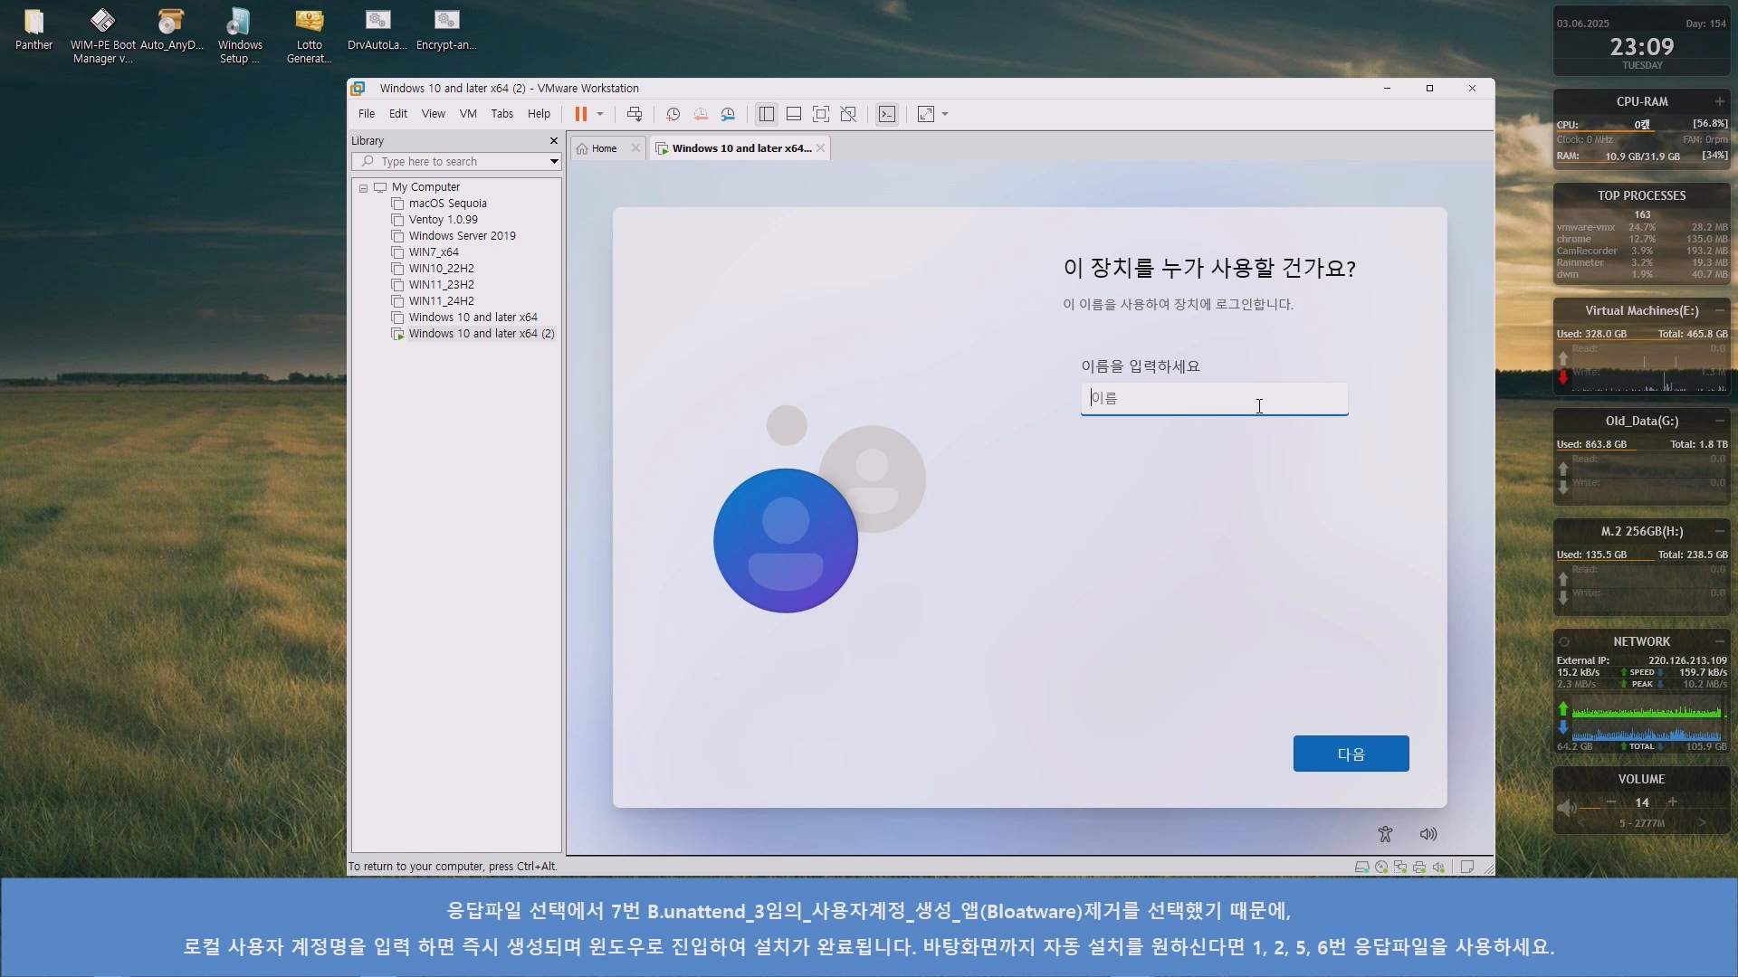Collapse the My Computer tree

tap(364, 188)
